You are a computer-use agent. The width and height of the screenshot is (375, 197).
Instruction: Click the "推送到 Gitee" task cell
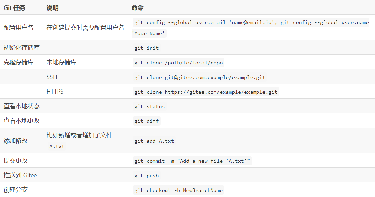pyautogui.click(x=20, y=175)
